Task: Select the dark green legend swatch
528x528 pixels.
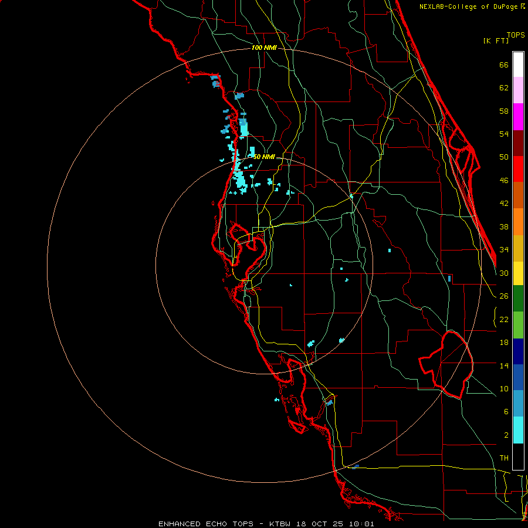Action: point(518,299)
